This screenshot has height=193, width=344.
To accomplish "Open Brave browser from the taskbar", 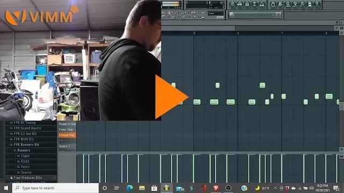I will point(216,188).
